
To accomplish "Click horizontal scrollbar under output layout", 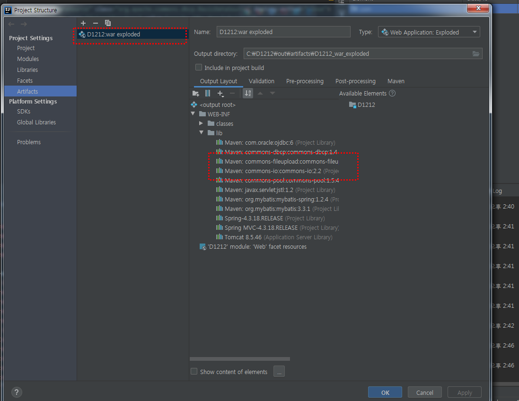I will pyautogui.click(x=240, y=359).
